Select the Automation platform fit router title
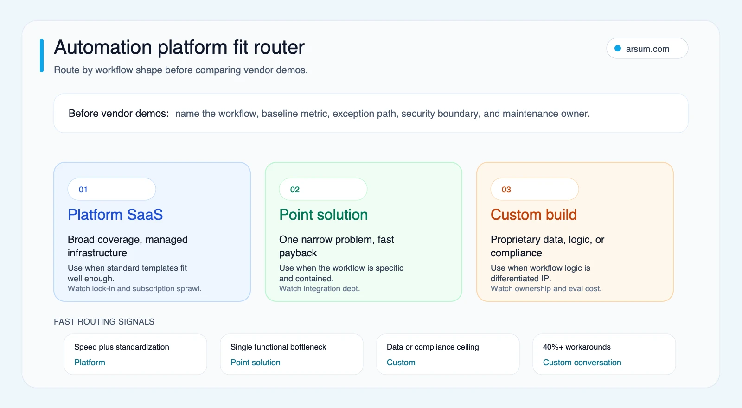Image resolution: width=742 pixels, height=408 pixels. [x=179, y=47]
